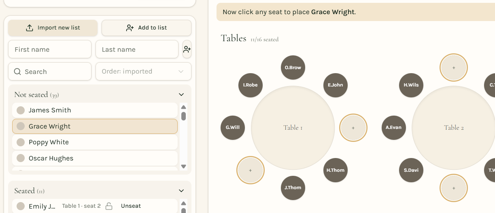Click the scroll down arrow of the Not seated list

183,167
